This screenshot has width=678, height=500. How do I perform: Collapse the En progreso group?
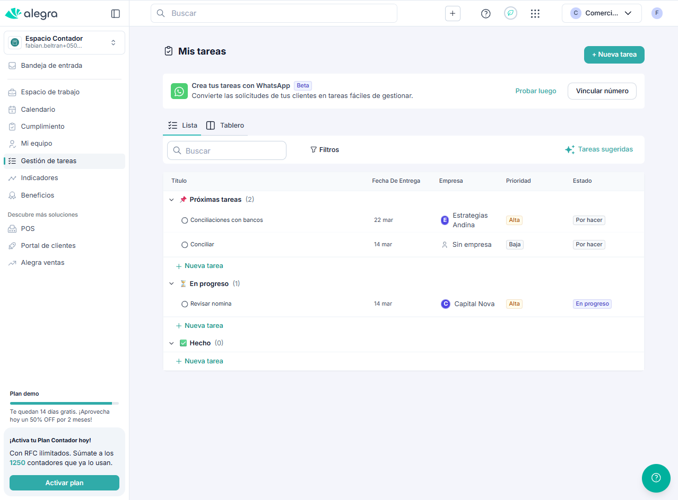[171, 284]
